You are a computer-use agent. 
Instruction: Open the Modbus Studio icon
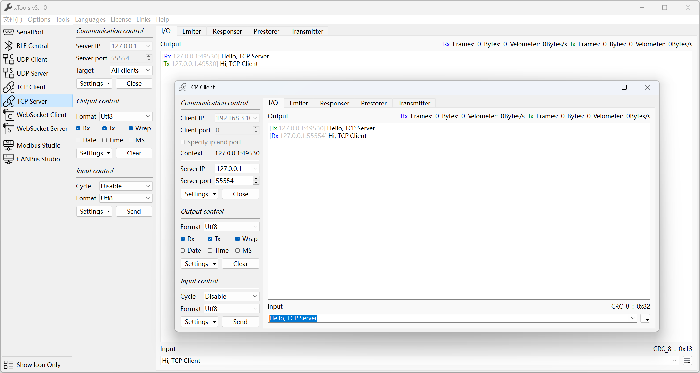[x=9, y=145]
